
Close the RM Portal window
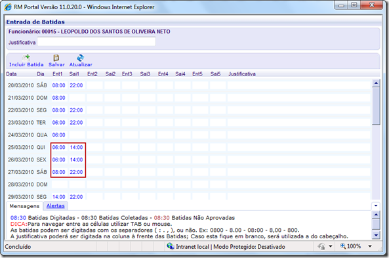coord(372,5)
